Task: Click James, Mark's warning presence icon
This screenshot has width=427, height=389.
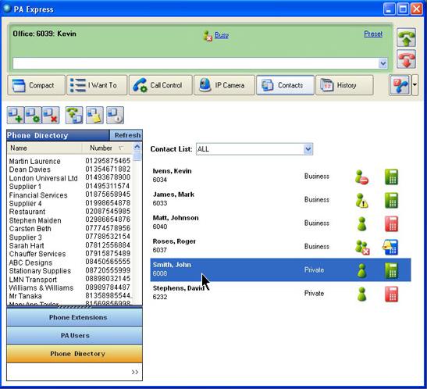Action: coord(361,201)
